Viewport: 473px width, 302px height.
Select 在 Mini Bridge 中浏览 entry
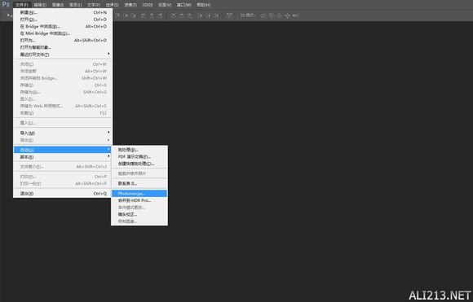pyautogui.click(x=63, y=33)
